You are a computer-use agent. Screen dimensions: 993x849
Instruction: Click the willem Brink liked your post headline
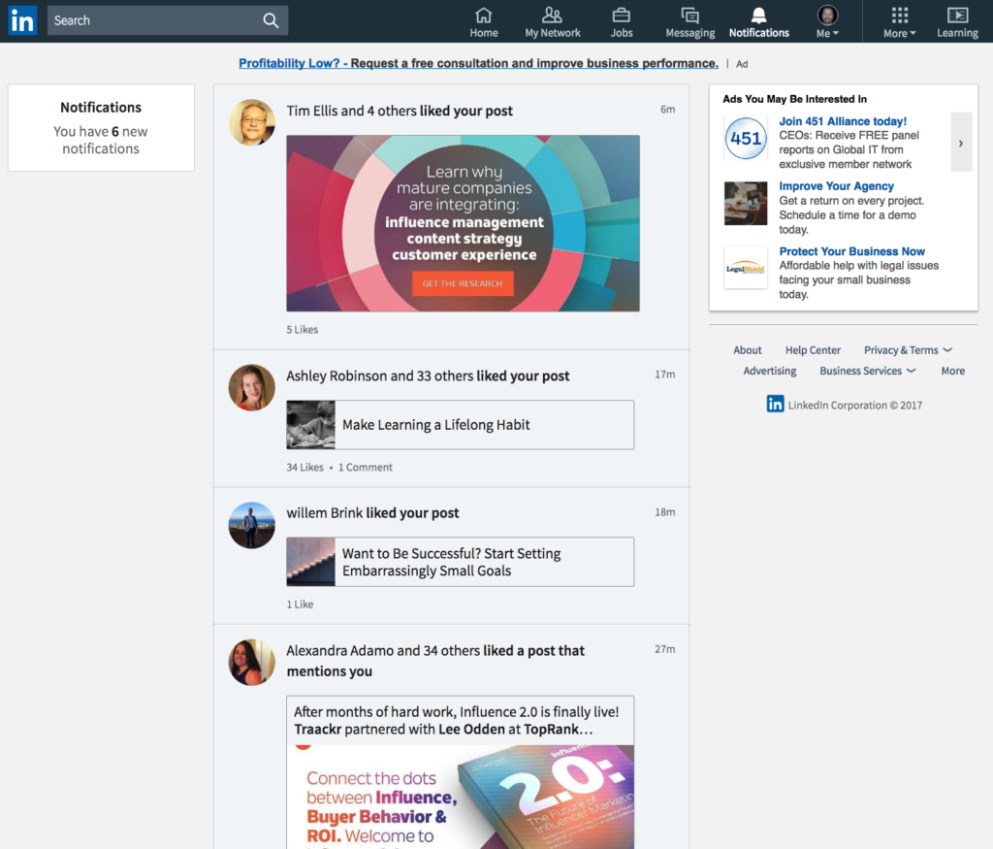point(372,512)
